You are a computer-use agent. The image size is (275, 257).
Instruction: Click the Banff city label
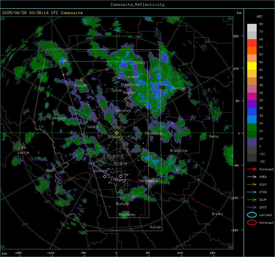click(x=50, y=170)
